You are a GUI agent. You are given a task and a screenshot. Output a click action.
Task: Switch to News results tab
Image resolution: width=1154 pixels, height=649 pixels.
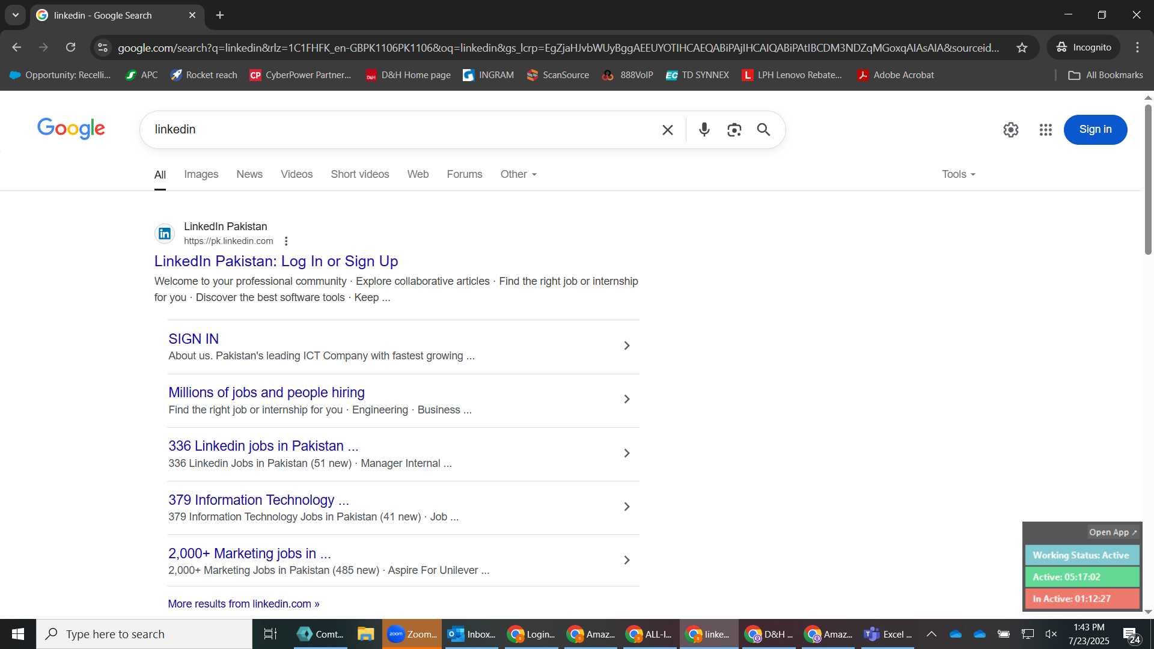(249, 174)
